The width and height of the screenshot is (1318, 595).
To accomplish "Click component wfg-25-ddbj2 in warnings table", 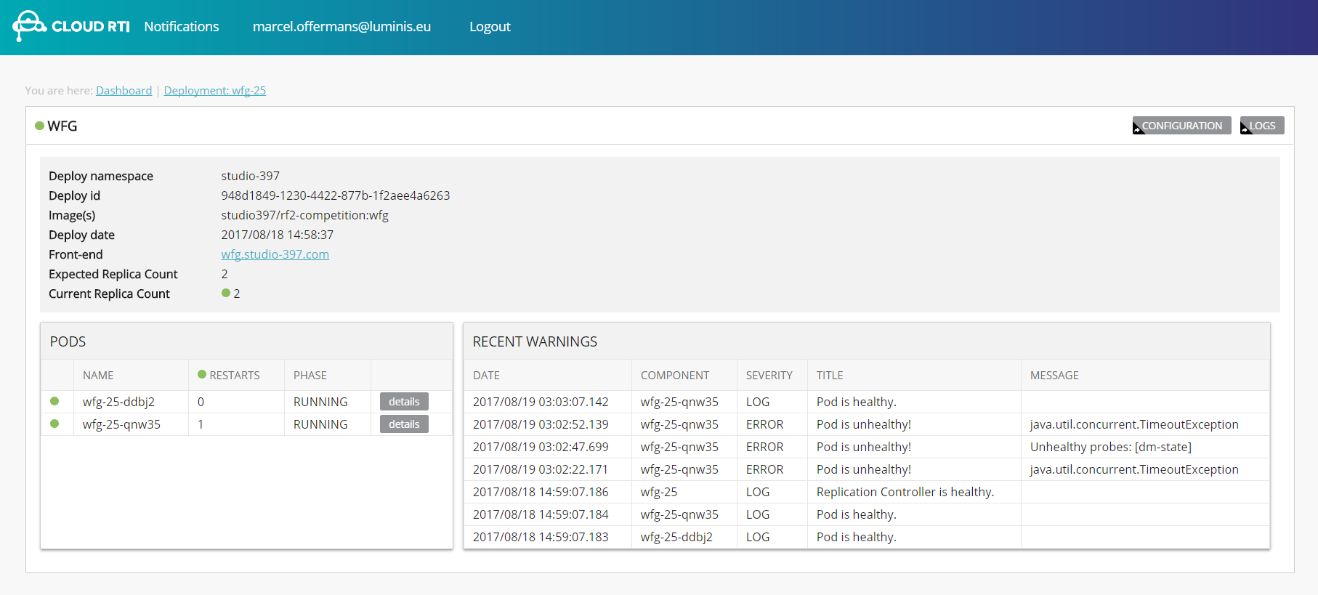I will coord(676,537).
